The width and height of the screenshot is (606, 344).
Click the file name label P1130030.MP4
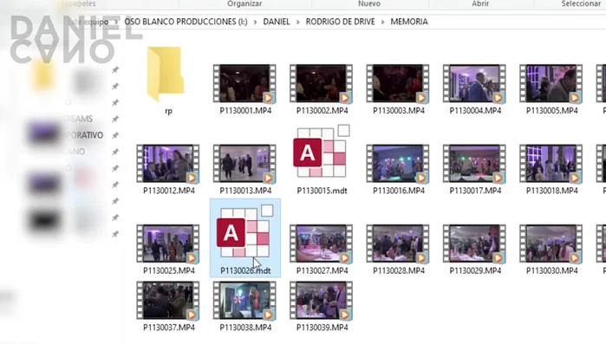click(x=552, y=270)
